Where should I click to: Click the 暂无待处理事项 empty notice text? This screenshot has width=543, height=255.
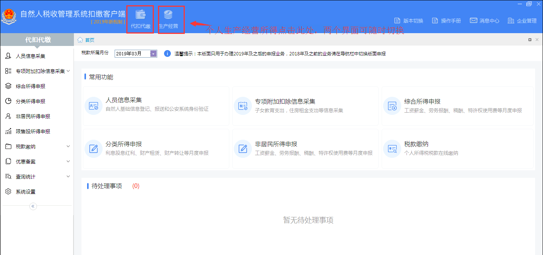(x=308, y=220)
